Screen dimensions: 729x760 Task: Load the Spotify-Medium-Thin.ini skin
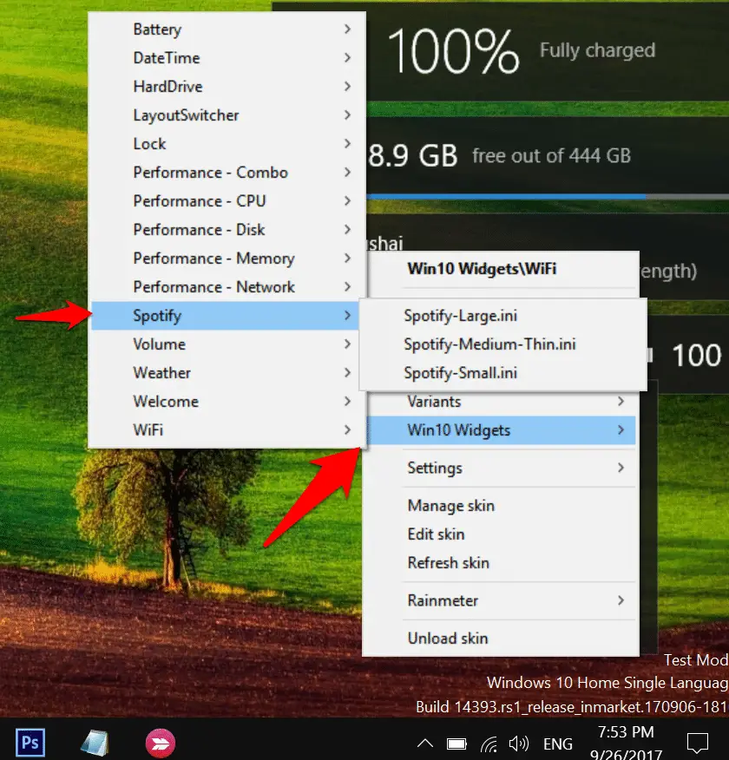coord(502,344)
